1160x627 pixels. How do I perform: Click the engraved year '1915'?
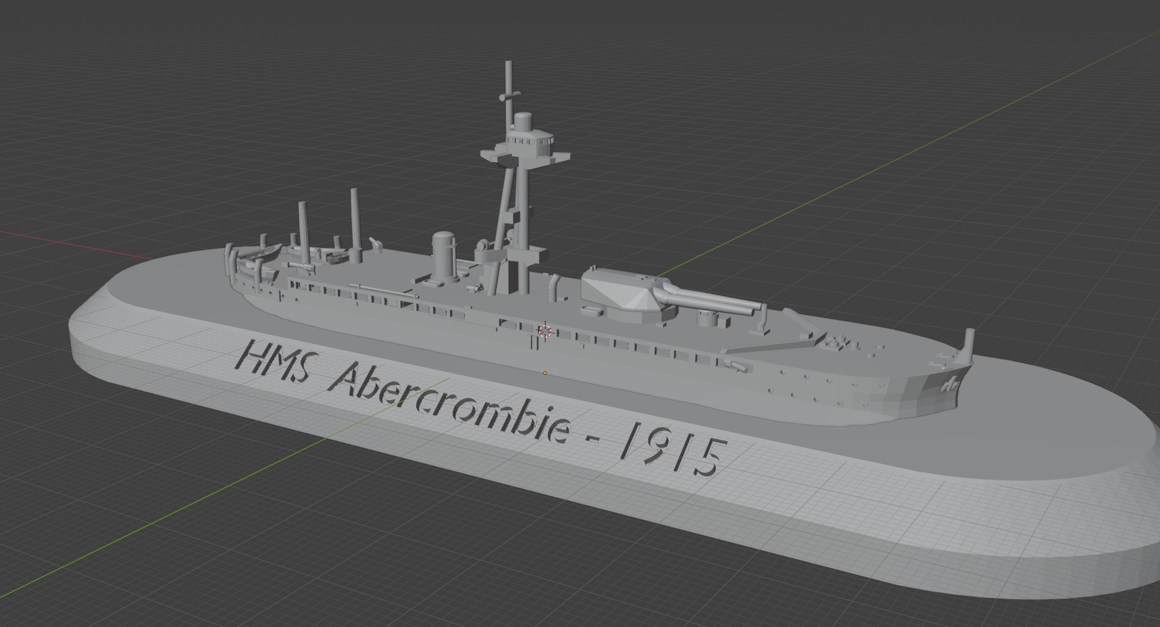(673, 450)
